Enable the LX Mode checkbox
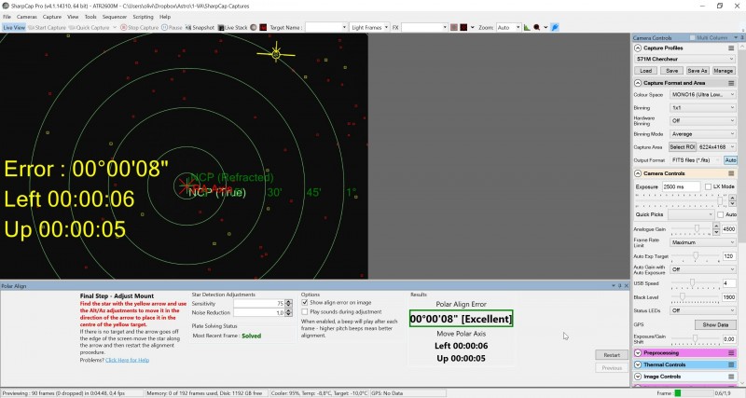This screenshot has height=398, width=746. click(708, 186)
